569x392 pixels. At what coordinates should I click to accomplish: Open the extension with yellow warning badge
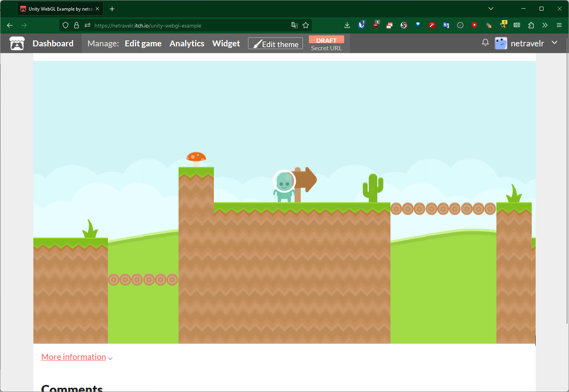[x=503, y=24]
